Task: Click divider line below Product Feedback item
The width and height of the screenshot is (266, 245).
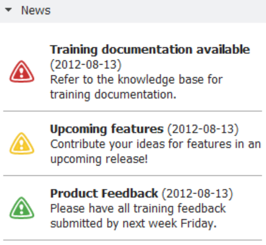Action: [x=133, y=240]
